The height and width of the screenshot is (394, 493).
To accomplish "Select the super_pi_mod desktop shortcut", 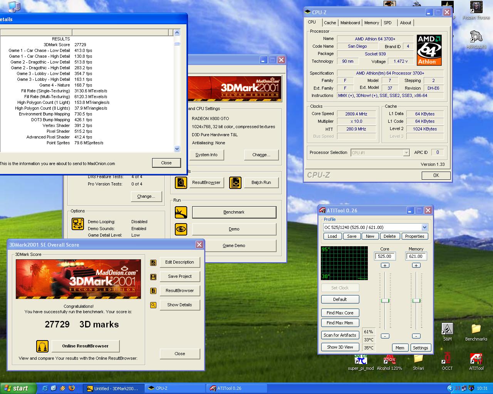I will 361,362.
